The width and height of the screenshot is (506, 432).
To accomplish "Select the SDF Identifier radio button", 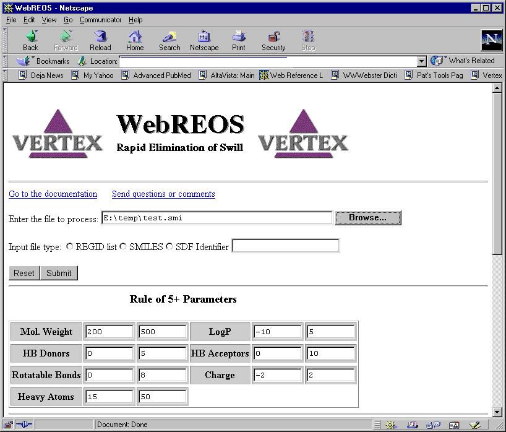I will pos(169,246).
